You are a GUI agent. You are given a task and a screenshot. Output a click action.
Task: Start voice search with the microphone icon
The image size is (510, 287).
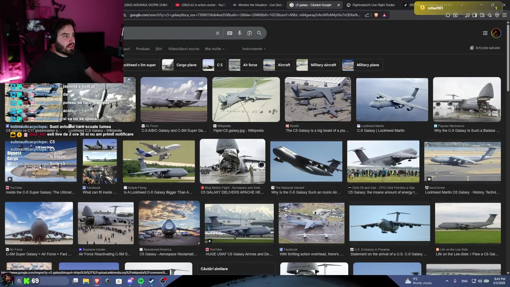pos(239,33)
